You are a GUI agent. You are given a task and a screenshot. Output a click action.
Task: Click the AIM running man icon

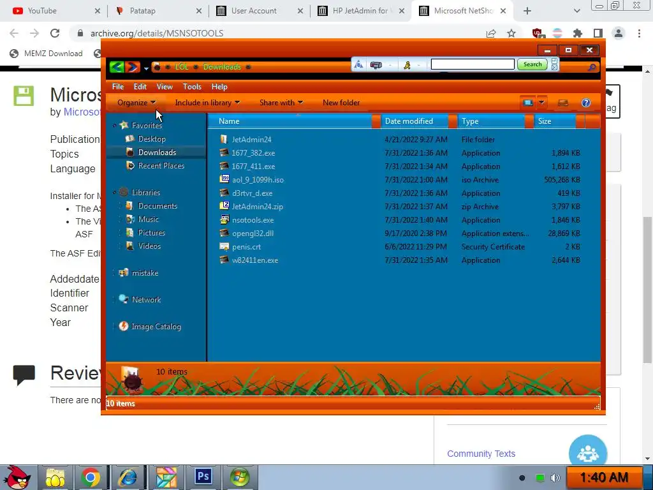[407, 65]
